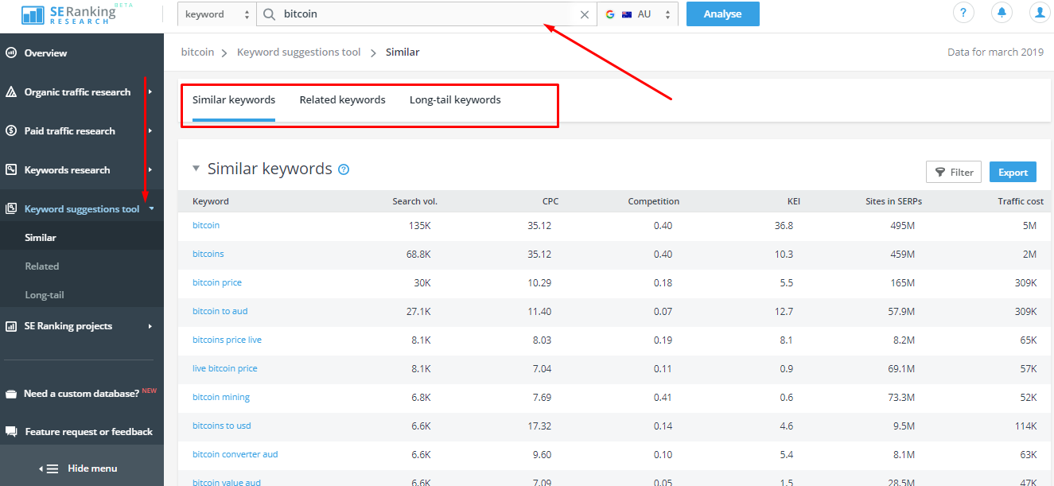This screenshot has height=486, width=1054.
Task: Click search volume value 135K
Action: click(419, 226)
